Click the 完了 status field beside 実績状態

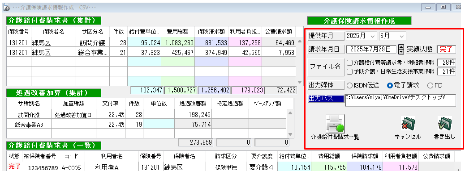tap(446, 49)
